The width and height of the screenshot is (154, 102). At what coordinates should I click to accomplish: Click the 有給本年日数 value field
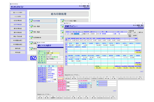[x=89, y=85]
